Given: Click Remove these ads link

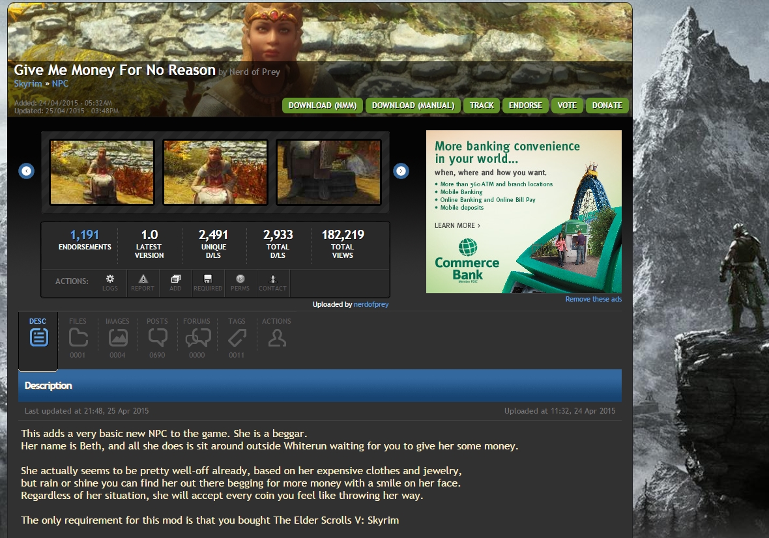Looking at the screenshot, I should [x=594, y=299].
